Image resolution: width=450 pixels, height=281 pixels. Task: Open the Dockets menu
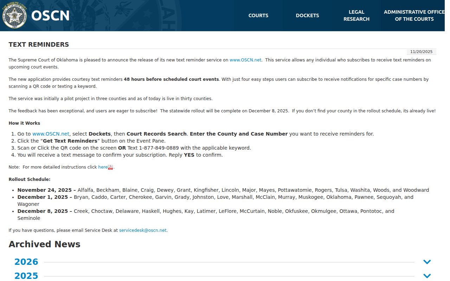308,15
